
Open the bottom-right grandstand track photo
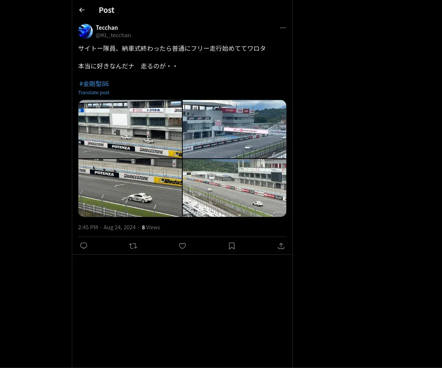click(235, 188)
